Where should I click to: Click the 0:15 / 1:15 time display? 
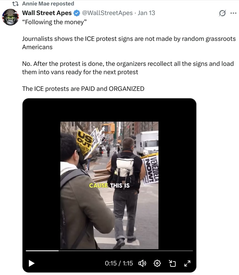pyautogui.click(x=119, y=263)
